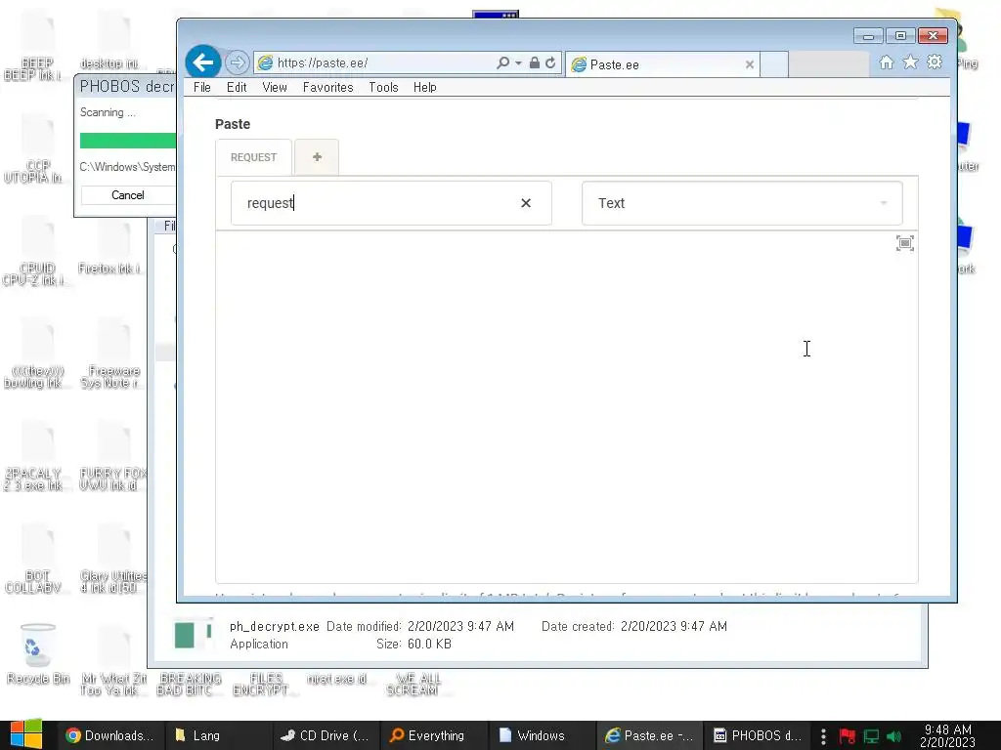Viewport: 1001px width, 750px height.
Task: Refresh the paste.ee page
Action: 550,62
